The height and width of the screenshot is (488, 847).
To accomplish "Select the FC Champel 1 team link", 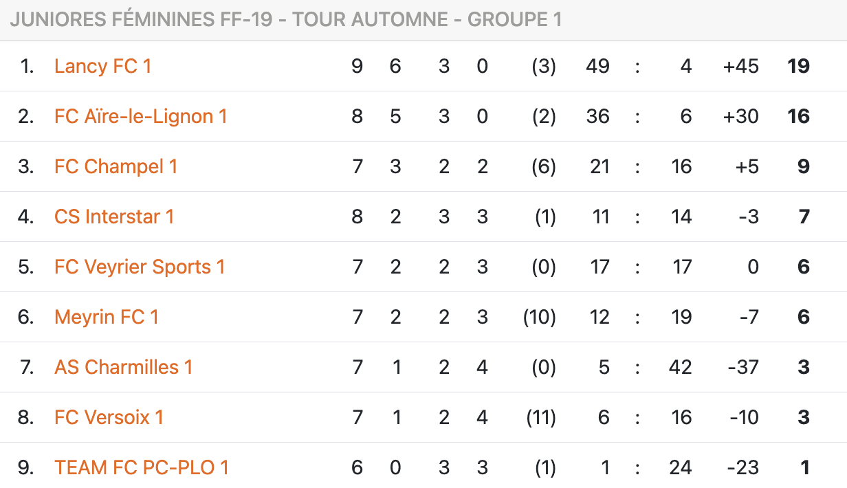I will [x=115, y=166].
